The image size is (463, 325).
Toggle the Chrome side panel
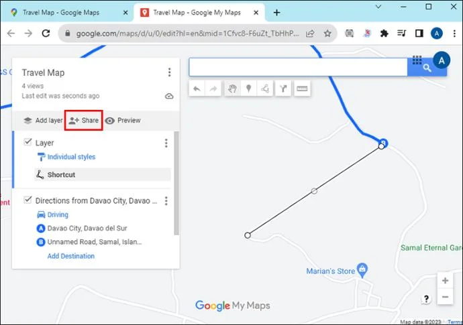419,34
